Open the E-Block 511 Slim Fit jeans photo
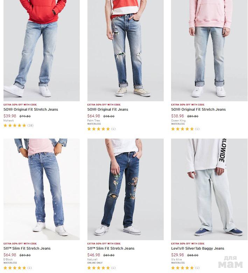Image resolution: width=248 pixels, height=273 pixels. [42, 189]
